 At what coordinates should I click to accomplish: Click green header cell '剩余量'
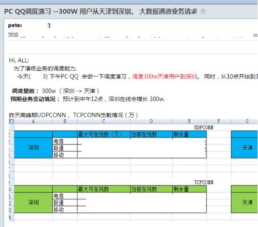click(x=190, y=189)
